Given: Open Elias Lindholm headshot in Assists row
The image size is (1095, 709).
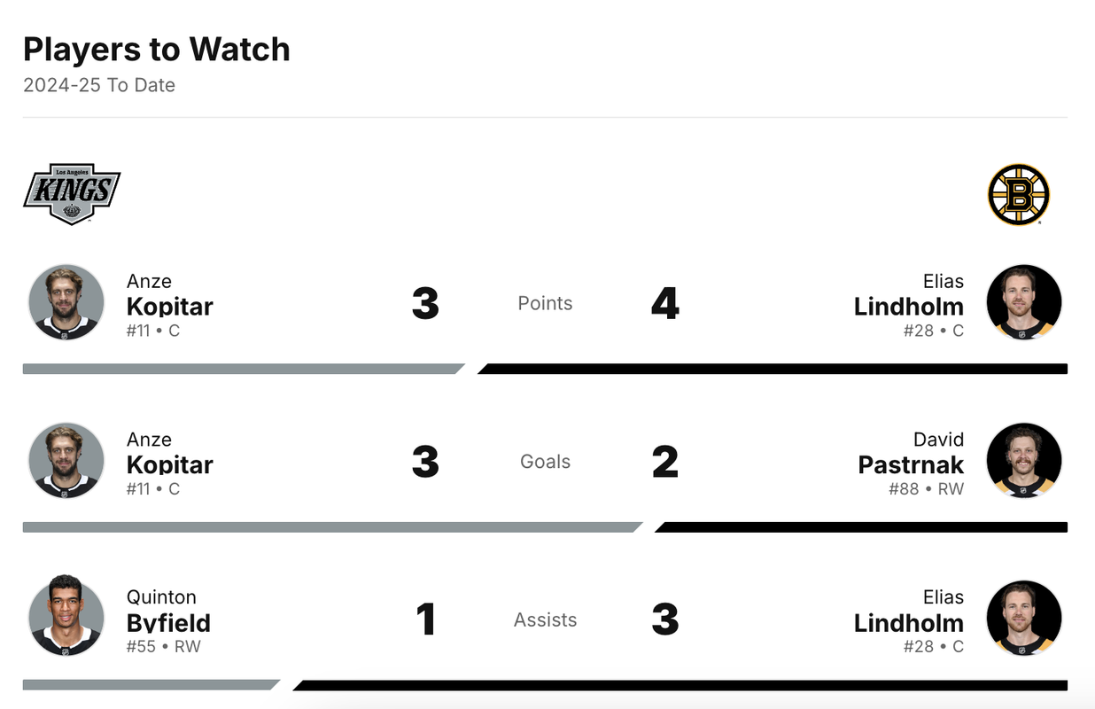Looking at the screenshot, I should click(x=1024, y=619).
